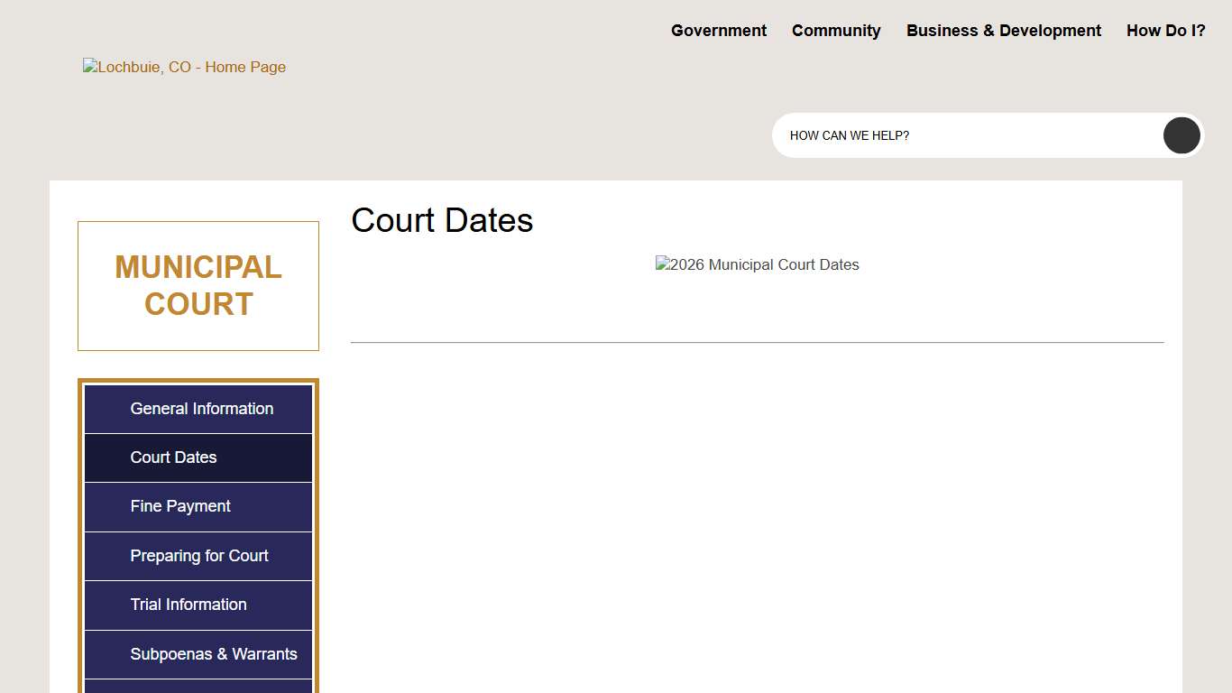Click the Municipal Court sidebar heading
This screenshot has height=693, width=1232.
click(198, 285)
